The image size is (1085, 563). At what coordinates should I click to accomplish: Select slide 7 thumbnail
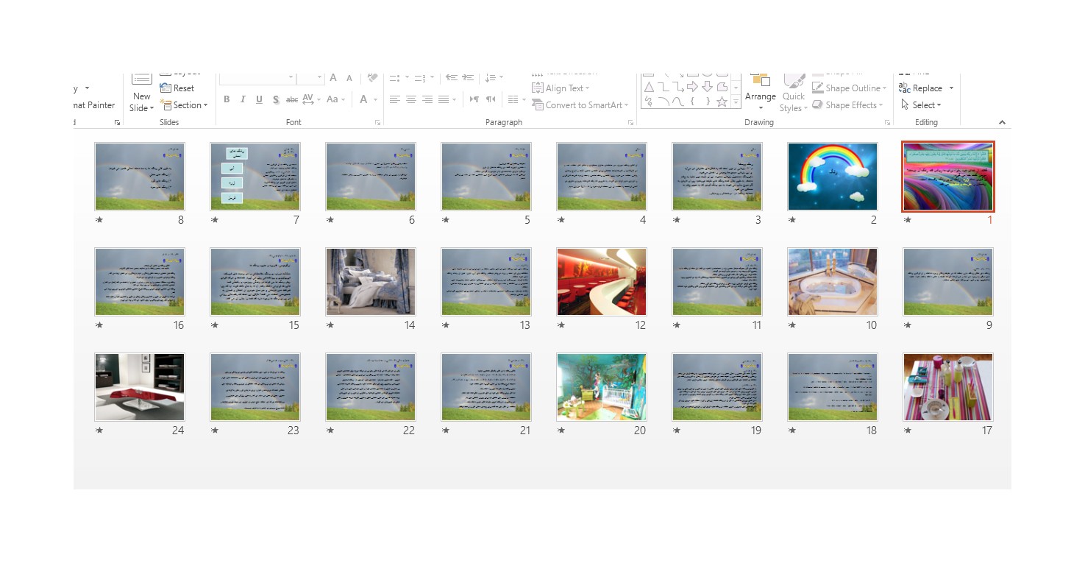click(255, 177)
